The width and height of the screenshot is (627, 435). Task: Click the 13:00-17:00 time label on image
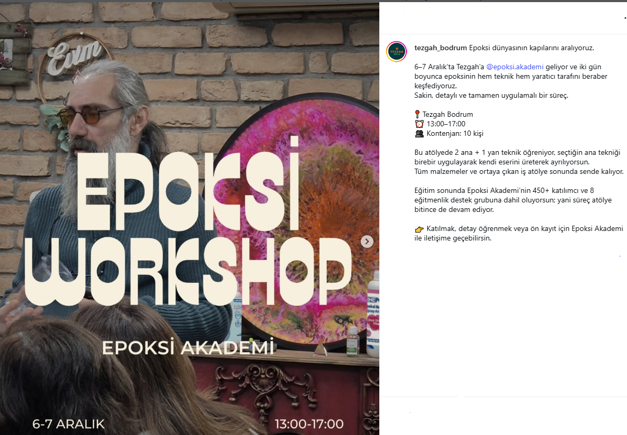[309, 424]
